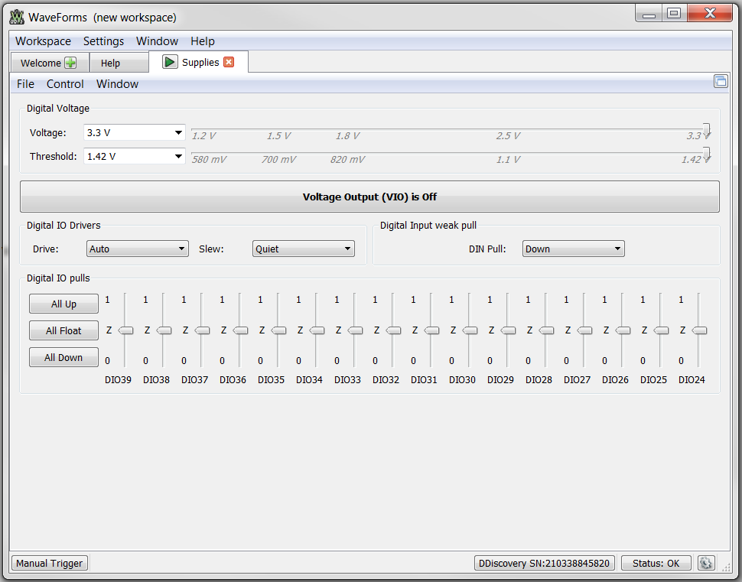742x582 pixels.
Task: Click the WaveForms app icon in title bar
Action: coord(17,17)
